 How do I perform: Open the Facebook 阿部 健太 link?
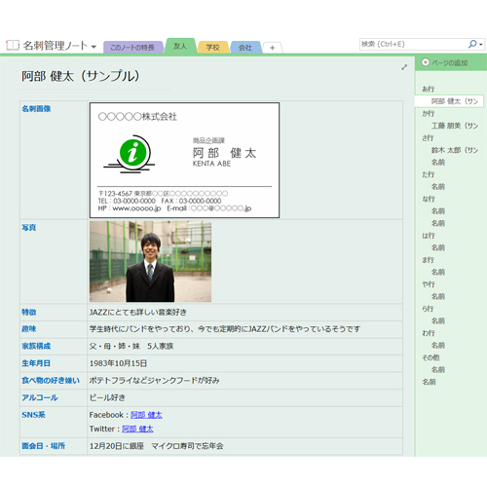[x=146, y=415]
